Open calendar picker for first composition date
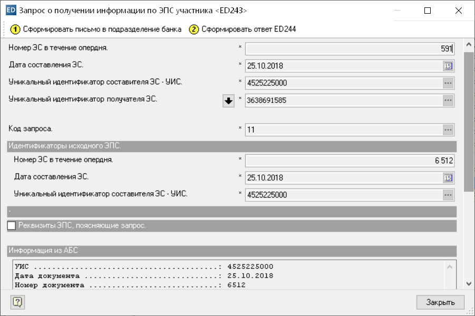The width and height of the screenshot is (475, 316). pos(448,66)
